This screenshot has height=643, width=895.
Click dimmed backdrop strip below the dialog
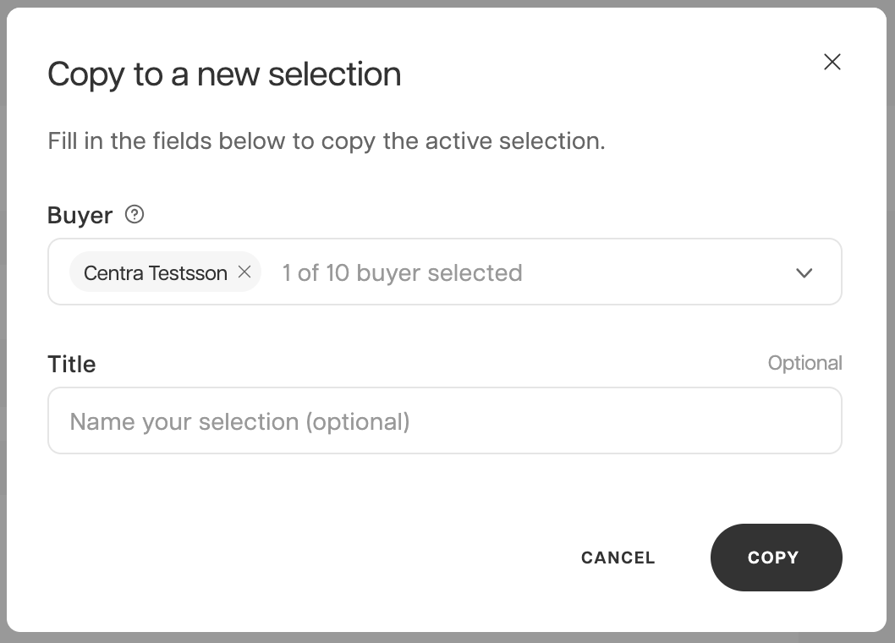click(x=447, y=638)
